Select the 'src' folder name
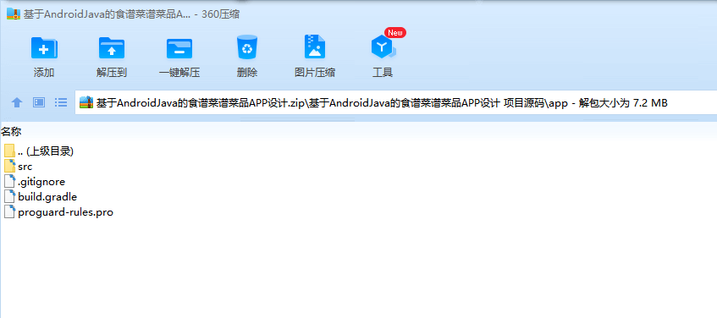Screen dimensions: 717x318 25,167
